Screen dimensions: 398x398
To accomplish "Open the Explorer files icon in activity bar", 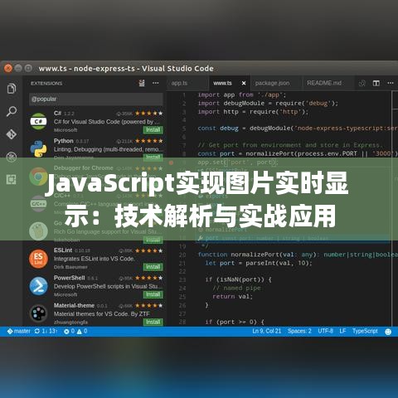I will pyautogui.click(x=12, y=89).
